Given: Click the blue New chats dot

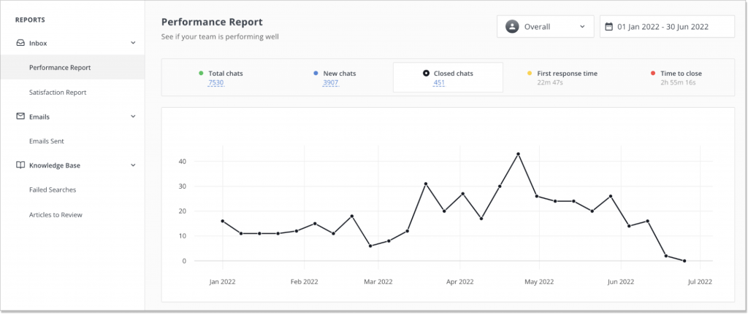Looking at the screenshot, I should (316, 74).
